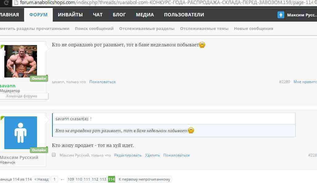Open the Максим Русс account dropdown
The image size is (317, 184).
[x=301, y=15]
